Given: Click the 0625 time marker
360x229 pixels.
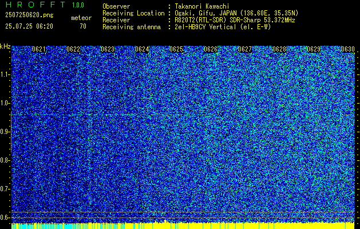Looking at the screenshot, I should [x=176, y=49].
